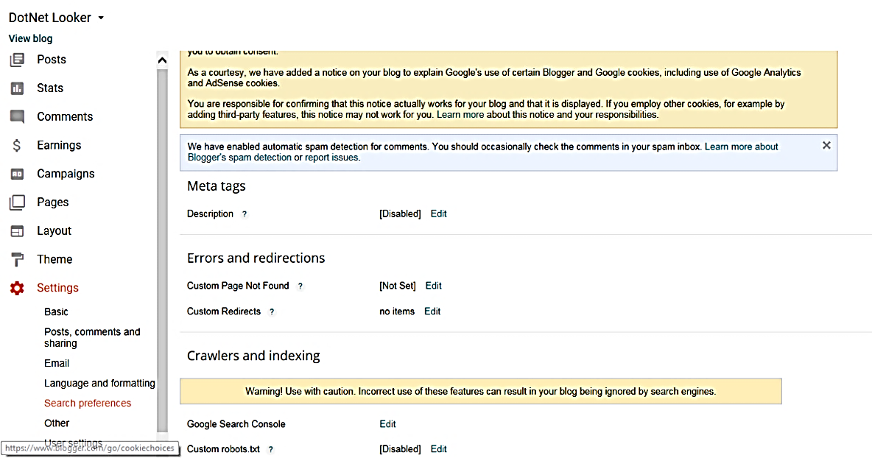Dismiss the spam detection notice

pos(826,145)
